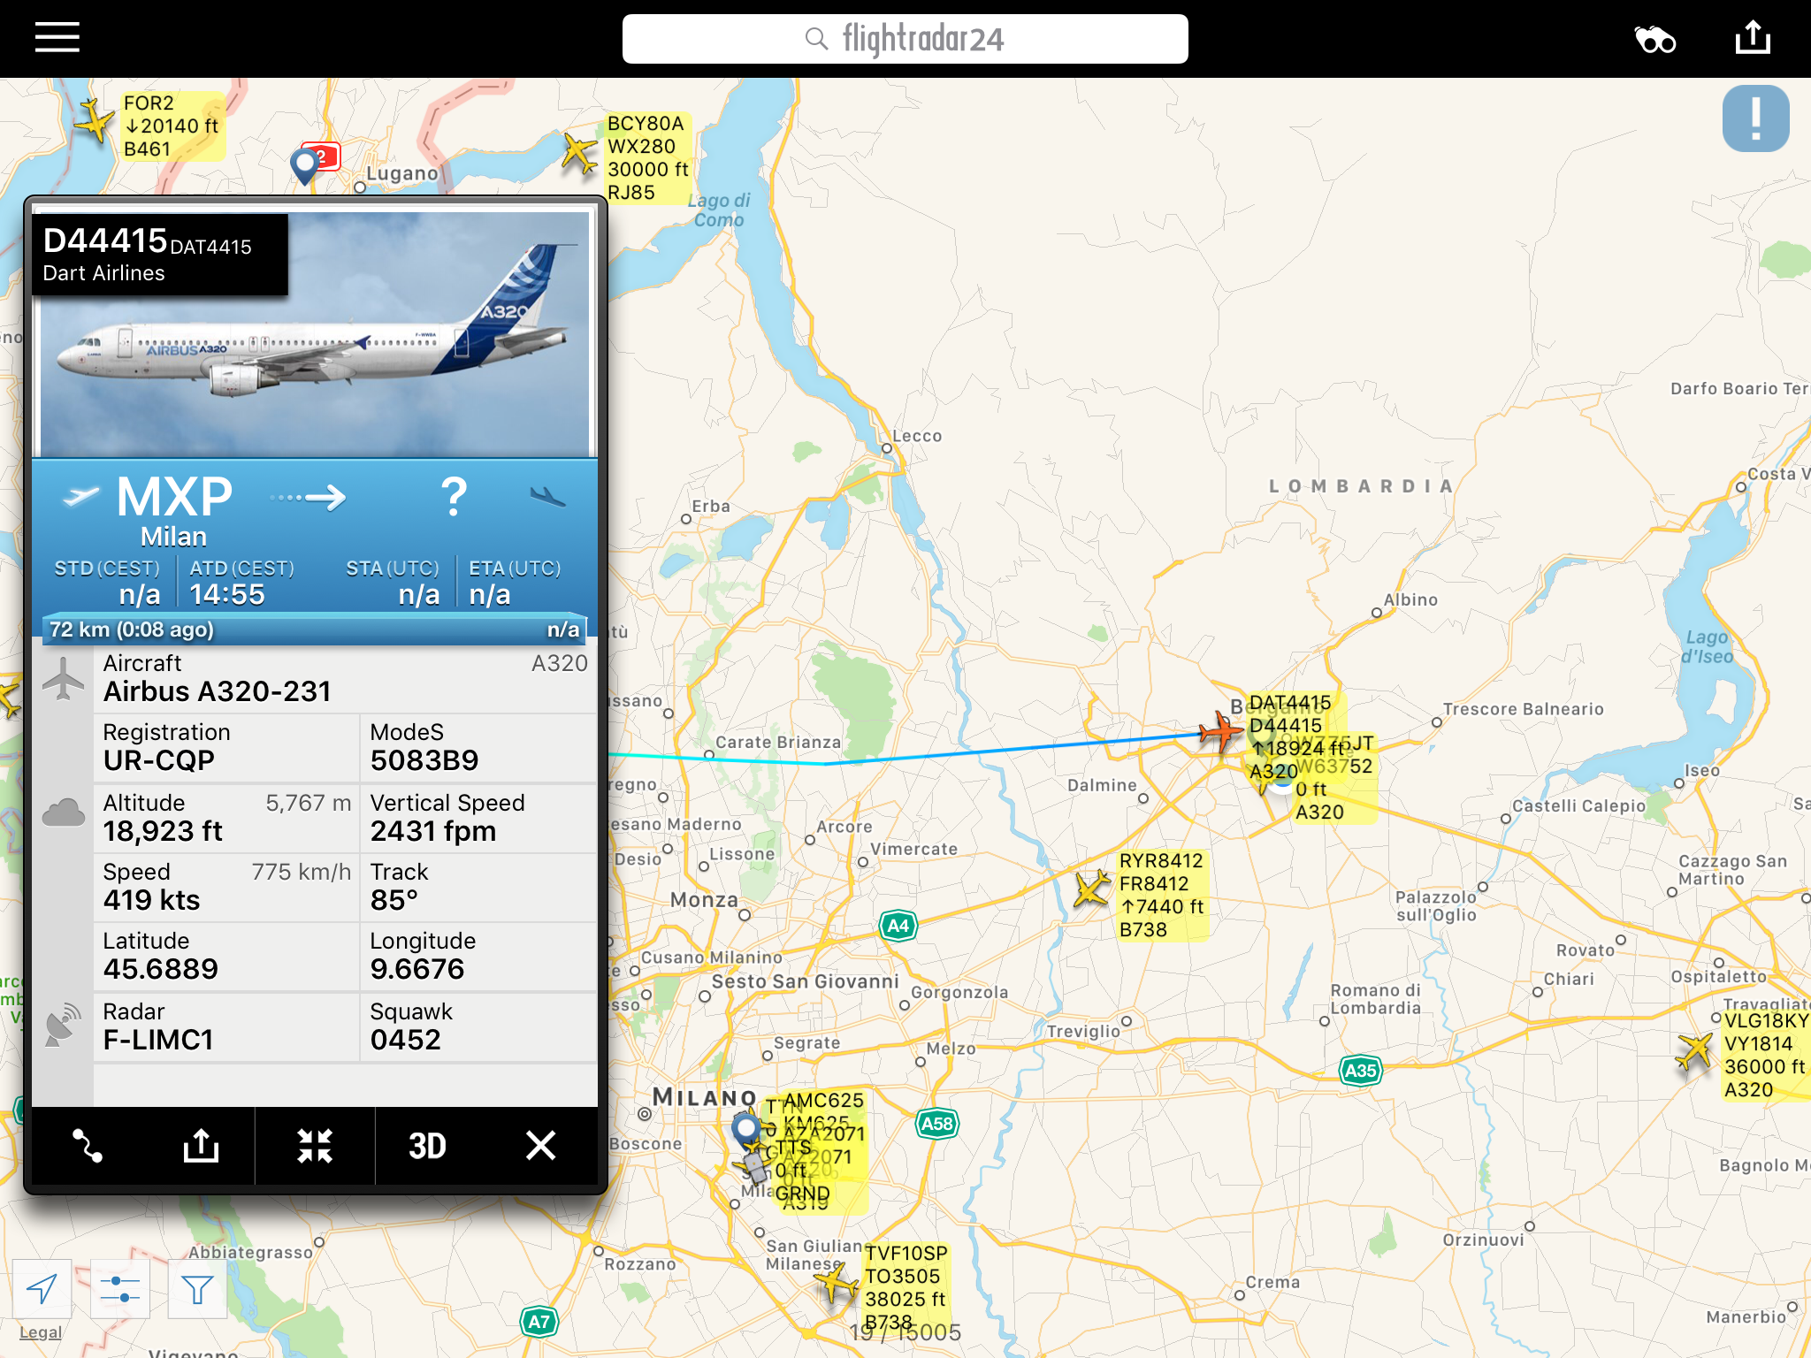Tap the A320 aircraft photo thumbnail

(315, 335)
